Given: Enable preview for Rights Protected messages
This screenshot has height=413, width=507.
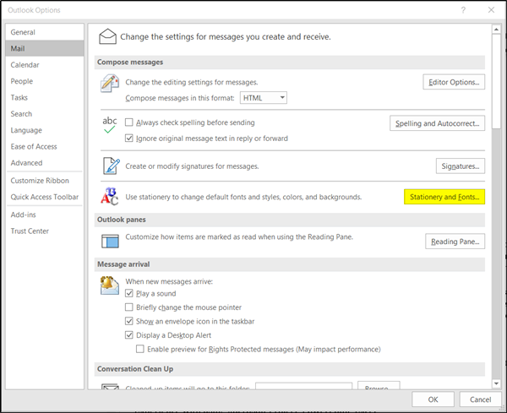Looking at the screenshot, I should click(x=140, y=349).
